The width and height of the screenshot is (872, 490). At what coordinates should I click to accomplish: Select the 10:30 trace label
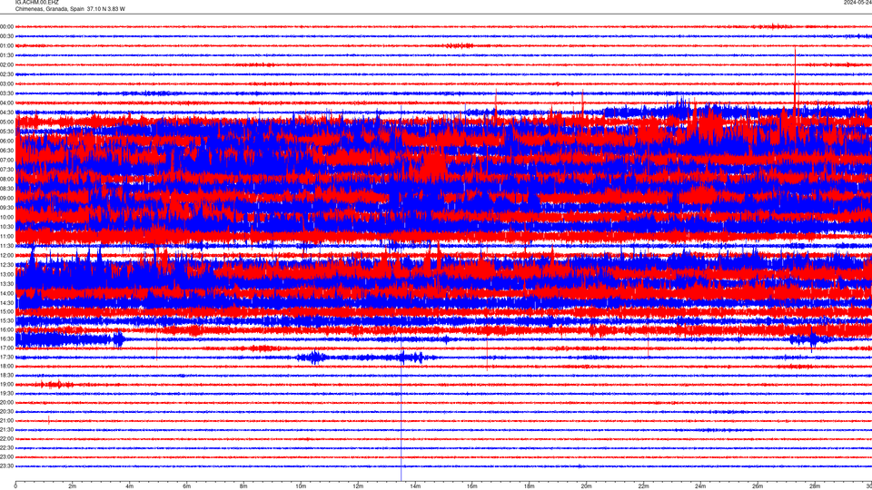tap(6, 227)
